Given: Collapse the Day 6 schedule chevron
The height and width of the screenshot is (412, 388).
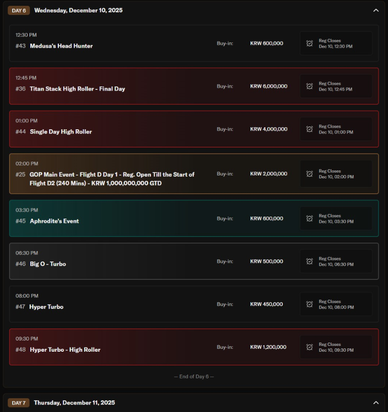Looking at the screenshot, I should (376, 10).
